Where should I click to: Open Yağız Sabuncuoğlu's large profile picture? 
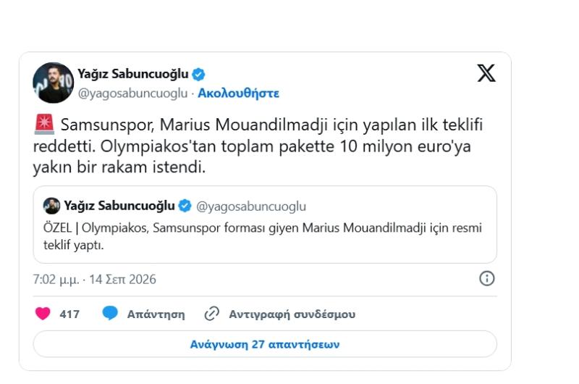(x=53, y=83)
